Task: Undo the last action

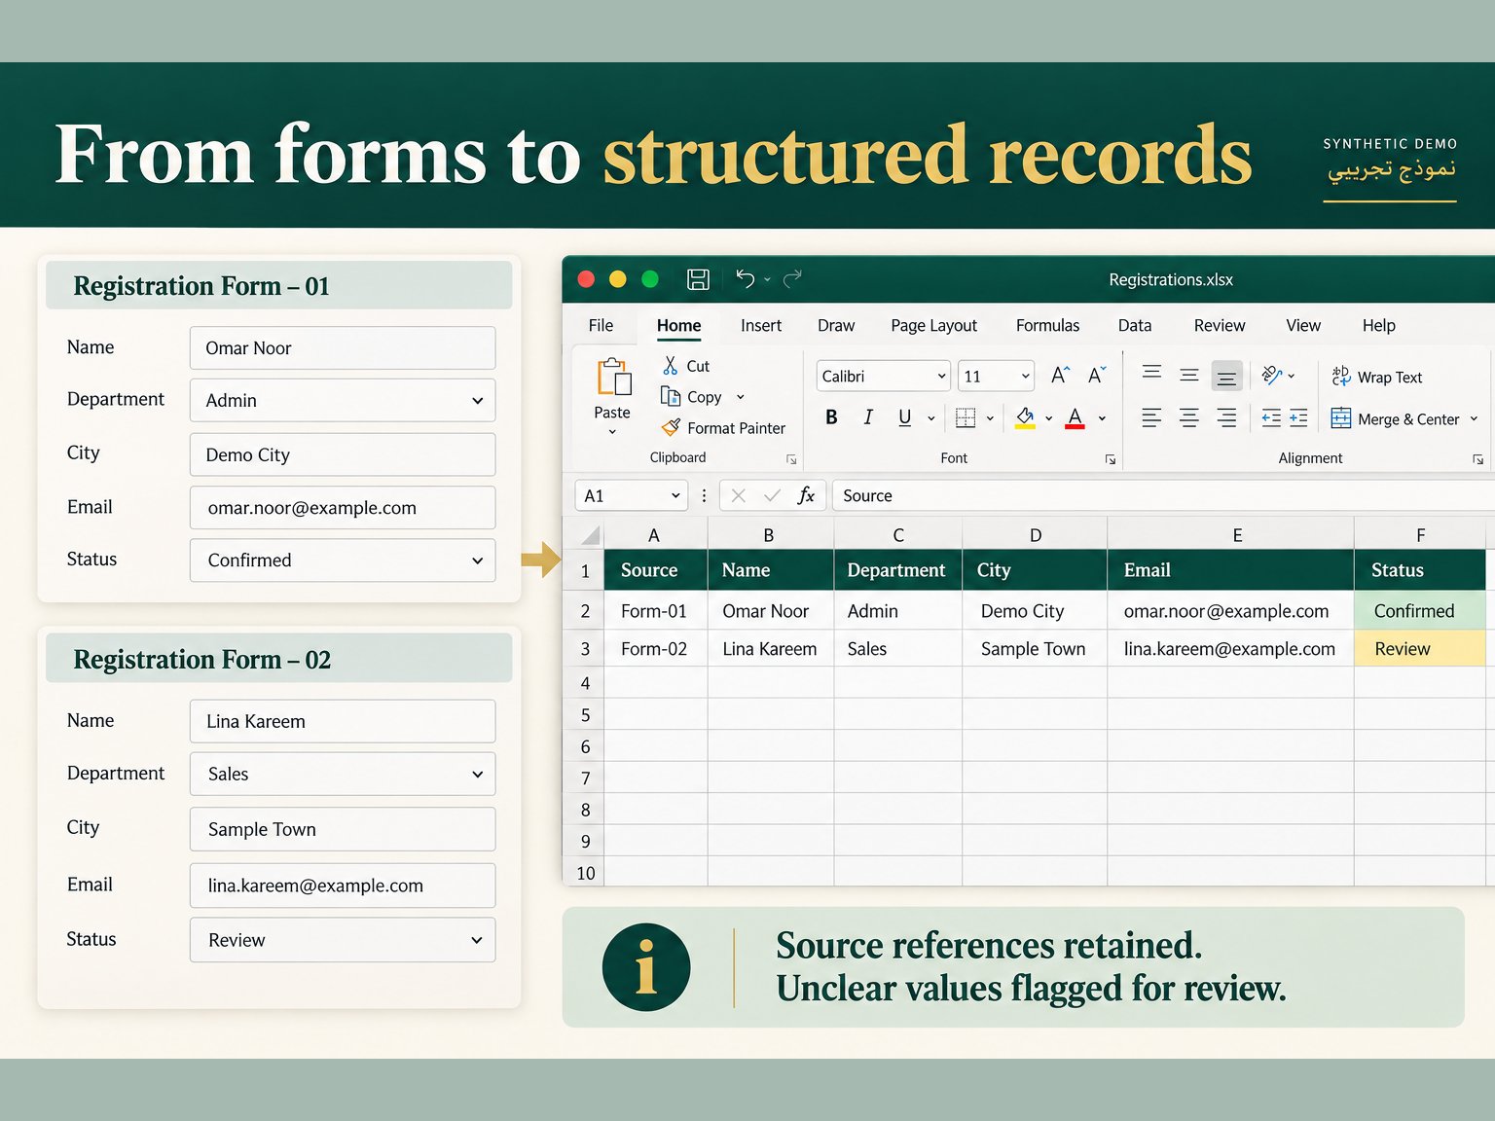Action: 746,279
